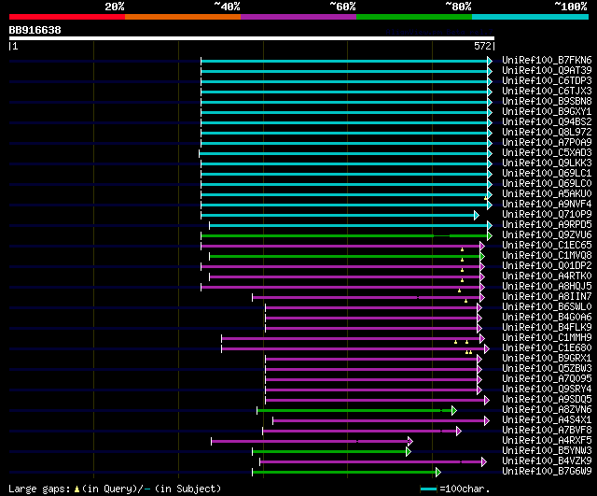
Task: Select UniRef100_B4FLK9 label
Action: [547, 328]
